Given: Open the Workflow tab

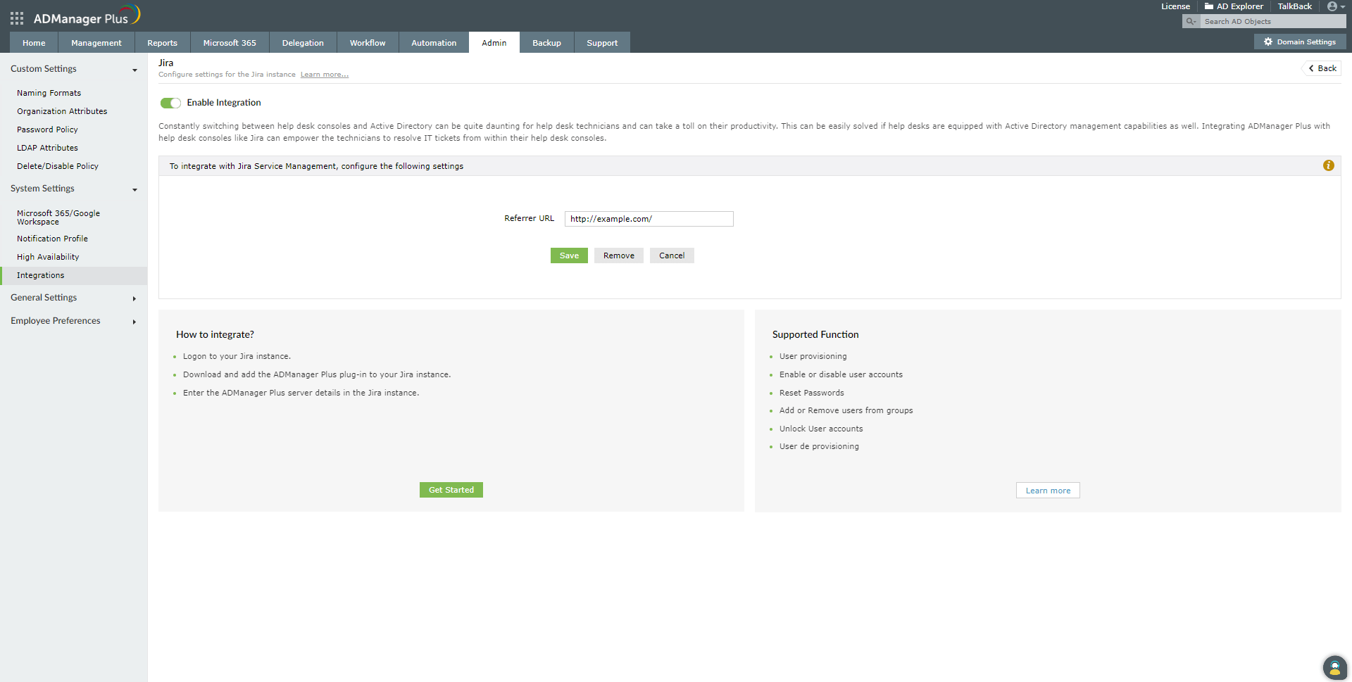Looking at the screenshot, I should click(x=367, y=42).
